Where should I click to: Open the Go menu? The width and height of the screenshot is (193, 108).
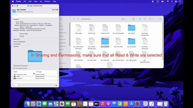(x=41, y=1)
